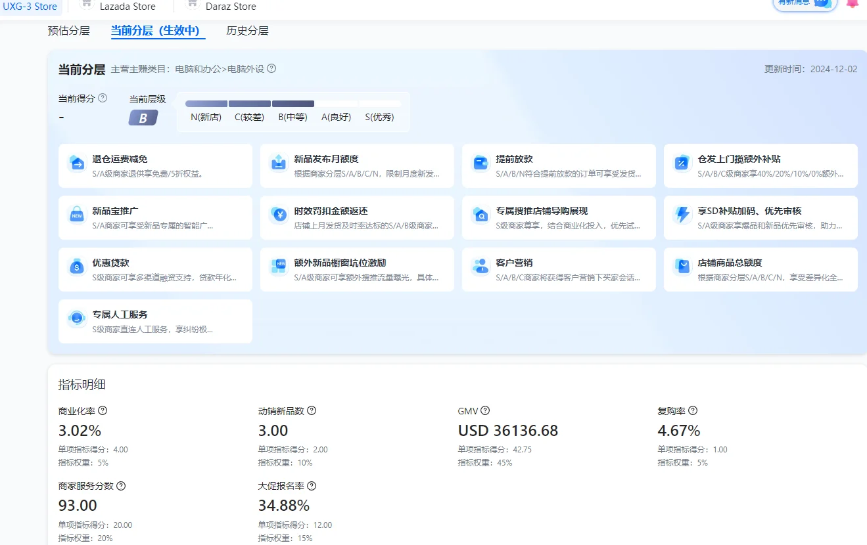Click help icon next to 商业化率
The height and width of the screenshot is (545, 867).
tap(103, 410)
